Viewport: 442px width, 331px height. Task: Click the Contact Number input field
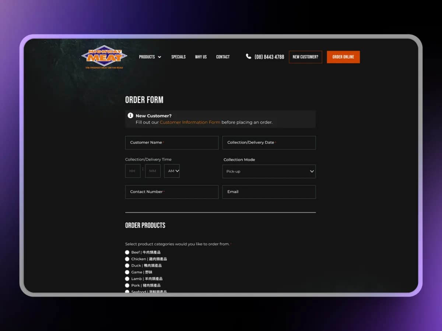172,192
